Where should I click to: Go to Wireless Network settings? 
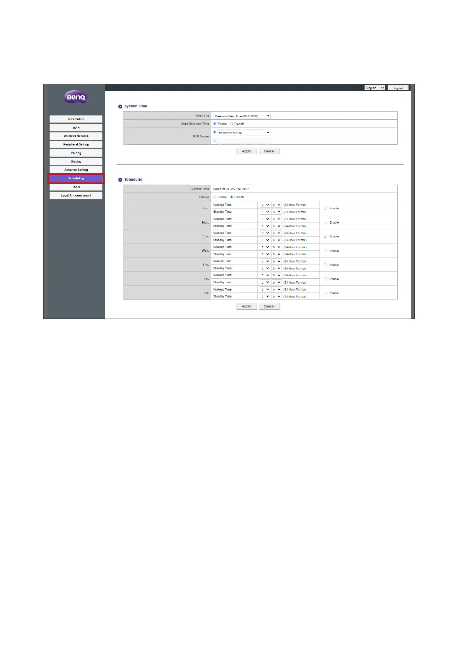(x=76, y=136)
